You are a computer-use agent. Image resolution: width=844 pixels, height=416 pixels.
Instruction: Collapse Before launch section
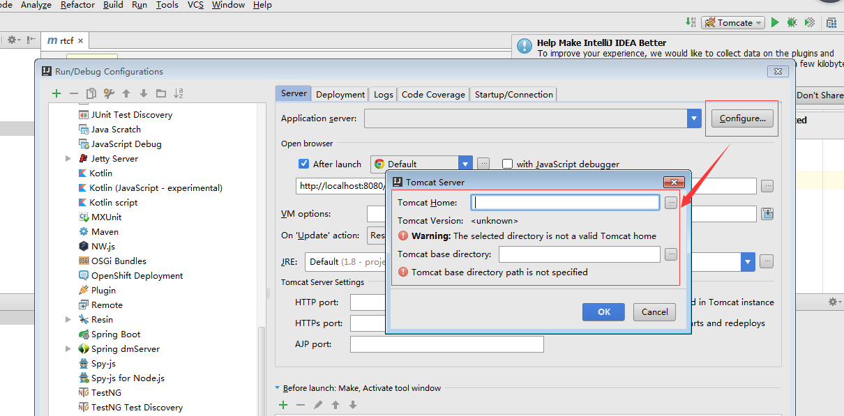click(277, 388)
